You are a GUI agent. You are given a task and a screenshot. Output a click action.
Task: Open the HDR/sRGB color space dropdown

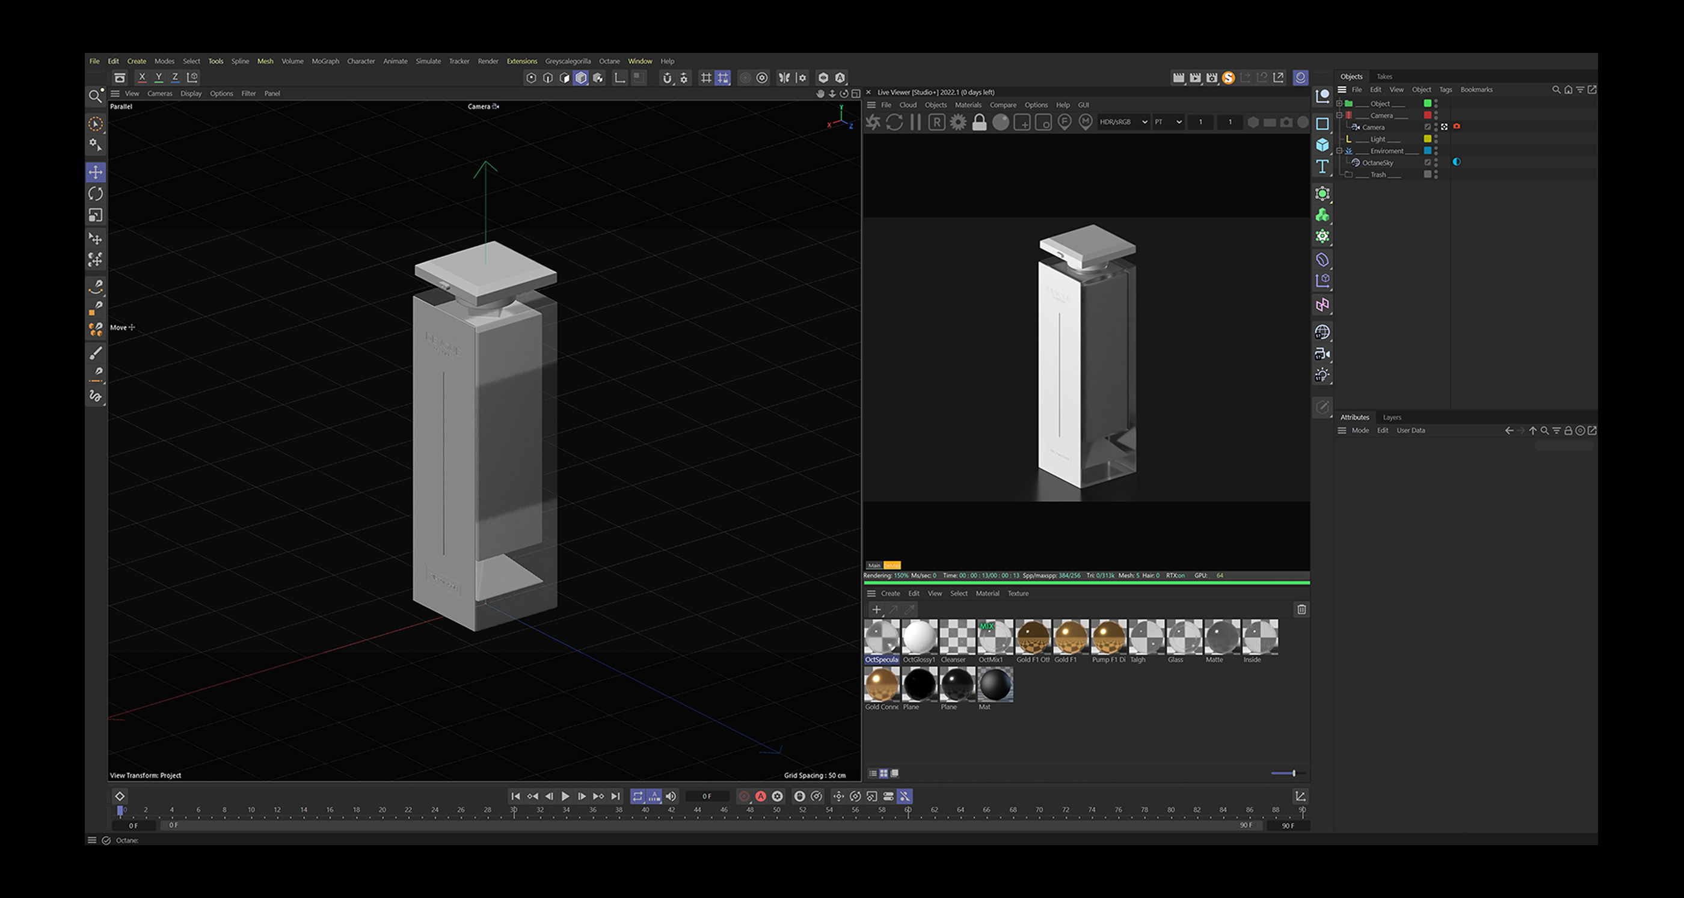click(1123, 122)
